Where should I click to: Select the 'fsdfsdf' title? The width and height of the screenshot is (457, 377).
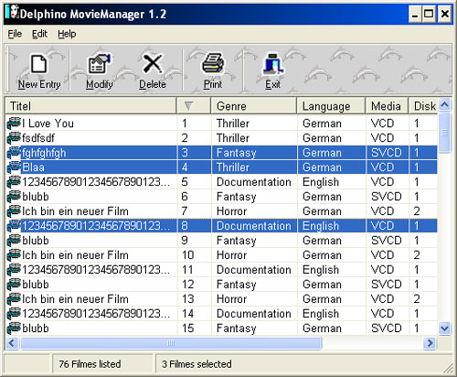(x=38, y=138)
